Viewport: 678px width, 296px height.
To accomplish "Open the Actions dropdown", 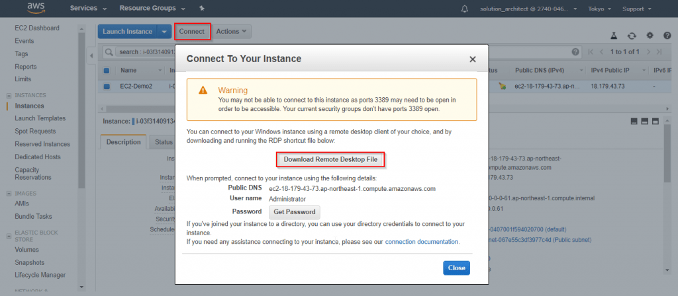I will click(x=231, y=32).
